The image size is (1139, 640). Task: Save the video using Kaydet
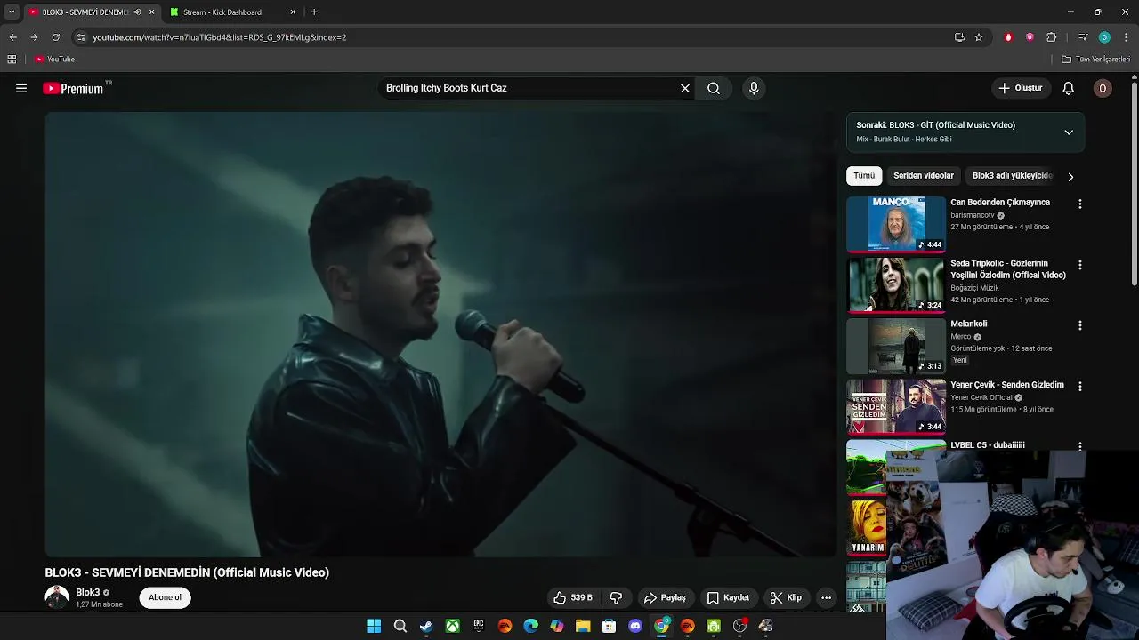[728, 597]
